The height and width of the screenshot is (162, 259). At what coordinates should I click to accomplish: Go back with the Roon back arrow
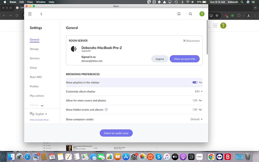[41, 14]
